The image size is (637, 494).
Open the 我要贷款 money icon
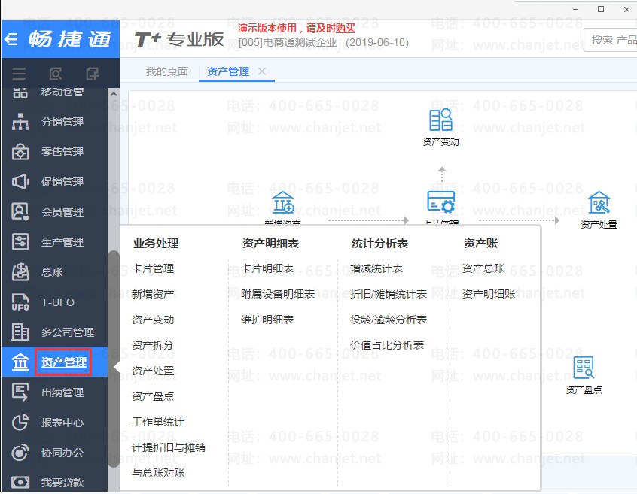(20, 482)
